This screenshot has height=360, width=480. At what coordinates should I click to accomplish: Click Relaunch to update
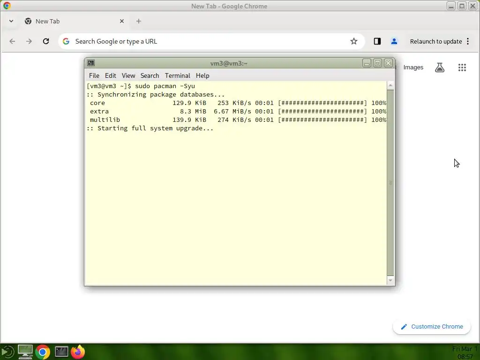point(436,41)
